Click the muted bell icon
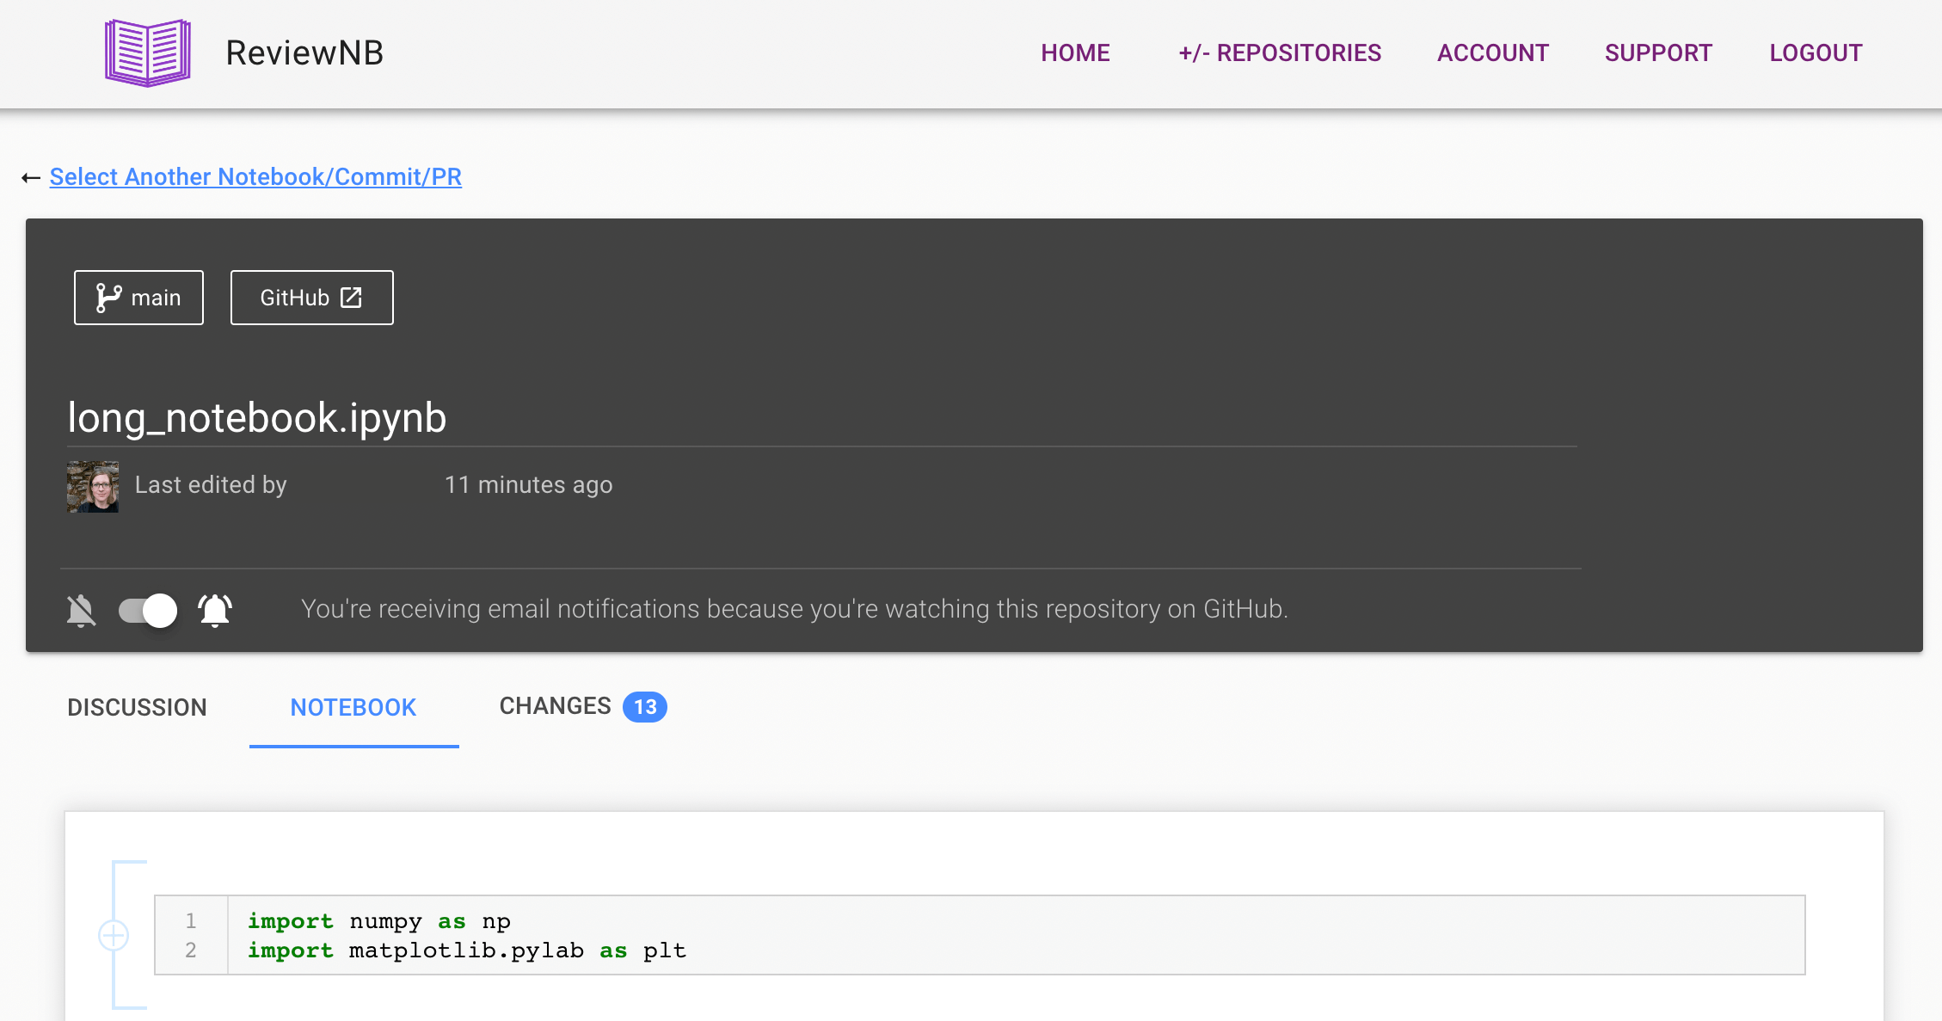 click(82, 610)
